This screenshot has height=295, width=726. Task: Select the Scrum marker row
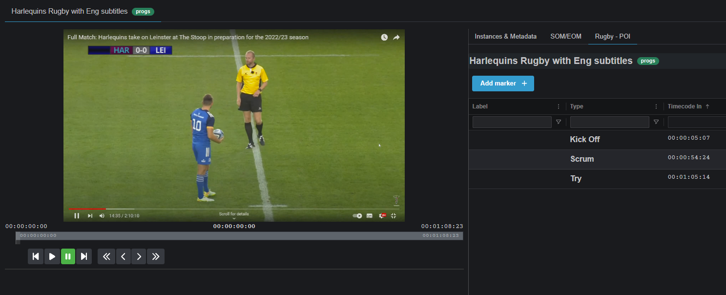[x=597, y=159]
